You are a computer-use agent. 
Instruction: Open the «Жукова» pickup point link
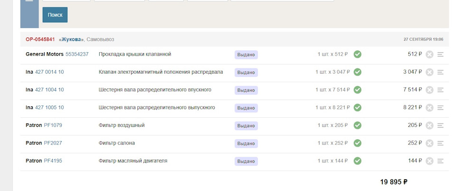pos(72,39)
